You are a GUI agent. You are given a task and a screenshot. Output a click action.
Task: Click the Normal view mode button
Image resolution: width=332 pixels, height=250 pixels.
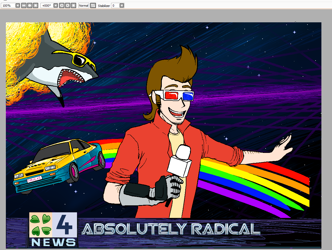click(x=84, y=6)
